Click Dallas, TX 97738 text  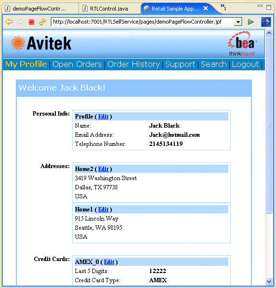96,187
